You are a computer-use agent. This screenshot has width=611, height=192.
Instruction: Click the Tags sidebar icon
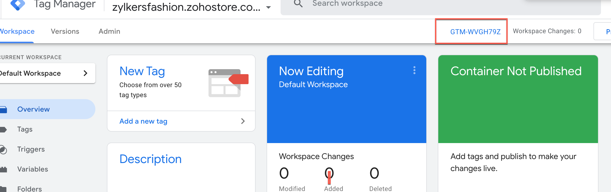[3, 129]
